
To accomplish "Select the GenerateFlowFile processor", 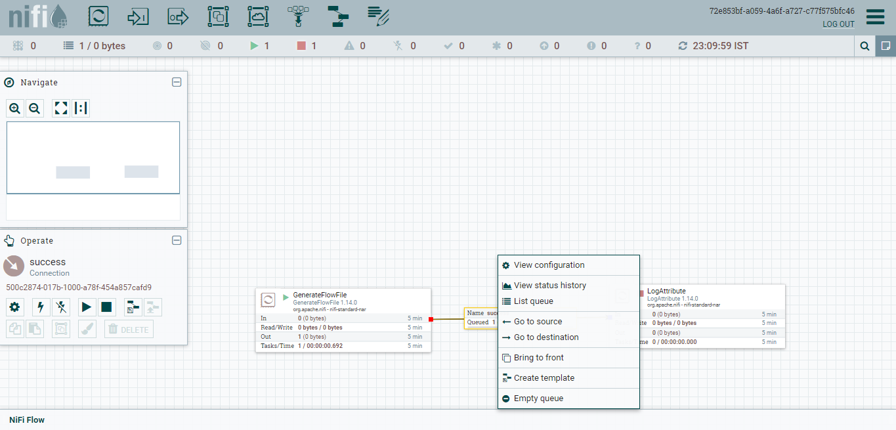I will coord(343,320).
